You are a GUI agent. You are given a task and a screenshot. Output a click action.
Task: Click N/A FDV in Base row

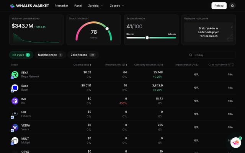pyautogui.click(x=196, y=88)
